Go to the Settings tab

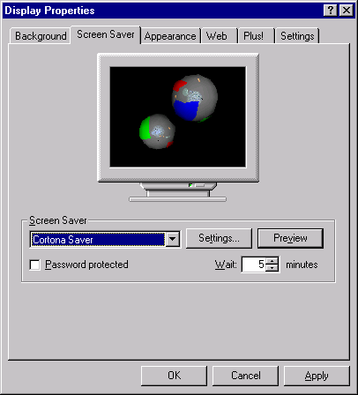tap(297, 36)
